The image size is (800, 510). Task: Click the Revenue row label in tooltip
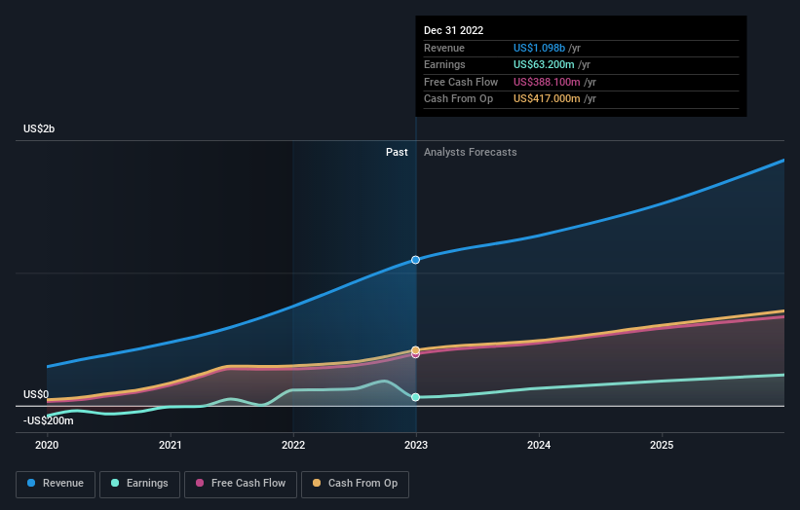444,48
